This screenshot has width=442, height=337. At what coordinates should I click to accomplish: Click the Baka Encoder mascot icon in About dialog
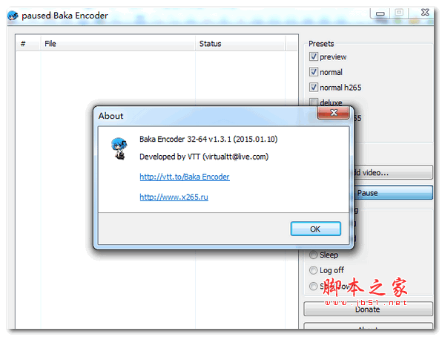click(x=119, y=148)
